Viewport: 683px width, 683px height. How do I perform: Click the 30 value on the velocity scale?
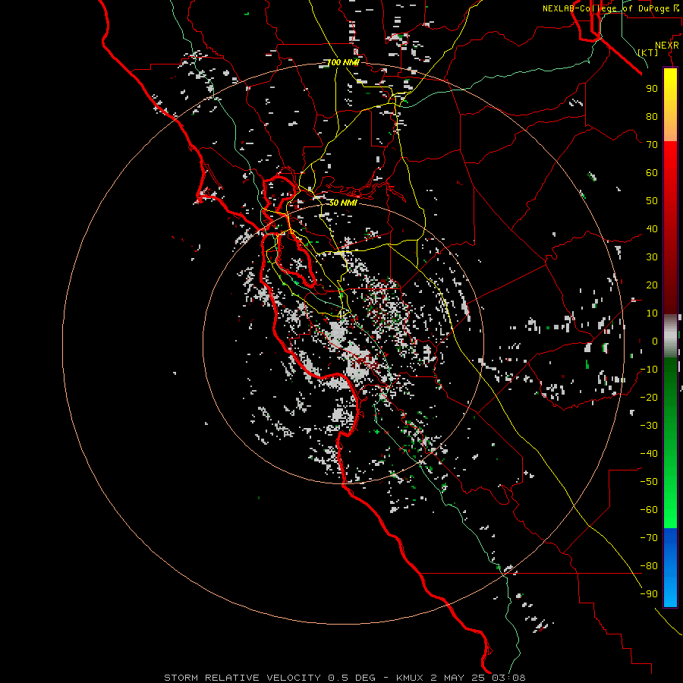pyautogui.click(x=652, y=257)
